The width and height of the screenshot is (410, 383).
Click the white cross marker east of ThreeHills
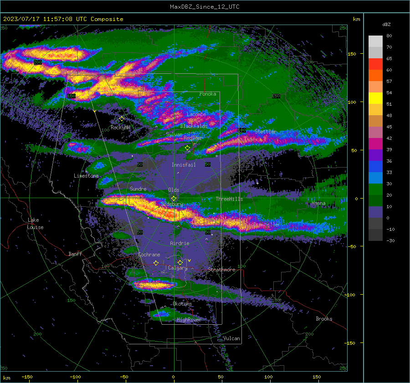click(x=257, y=183)
